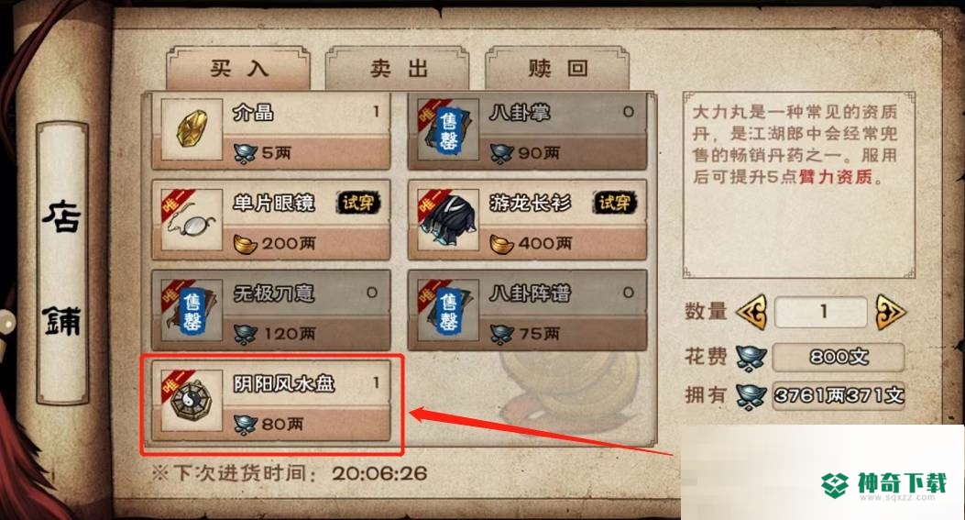Click the 神奇下载 watermark logo
965x520 pixels.
(x=884, y=484)
